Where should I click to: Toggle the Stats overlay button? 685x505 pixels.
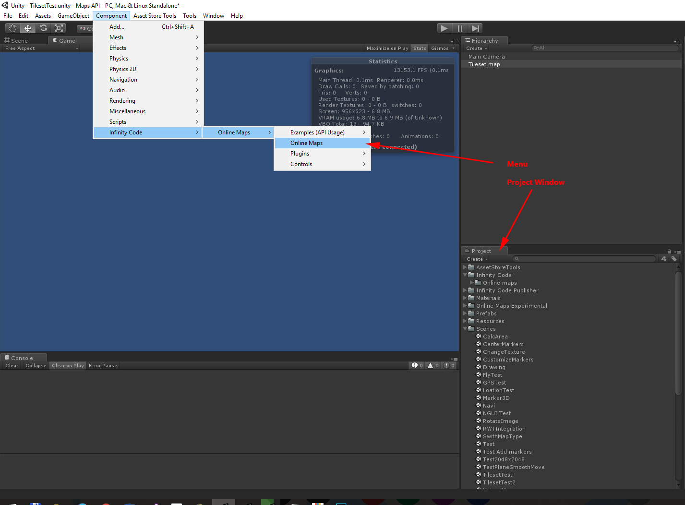pyautogui.click(x=420, y=48)
